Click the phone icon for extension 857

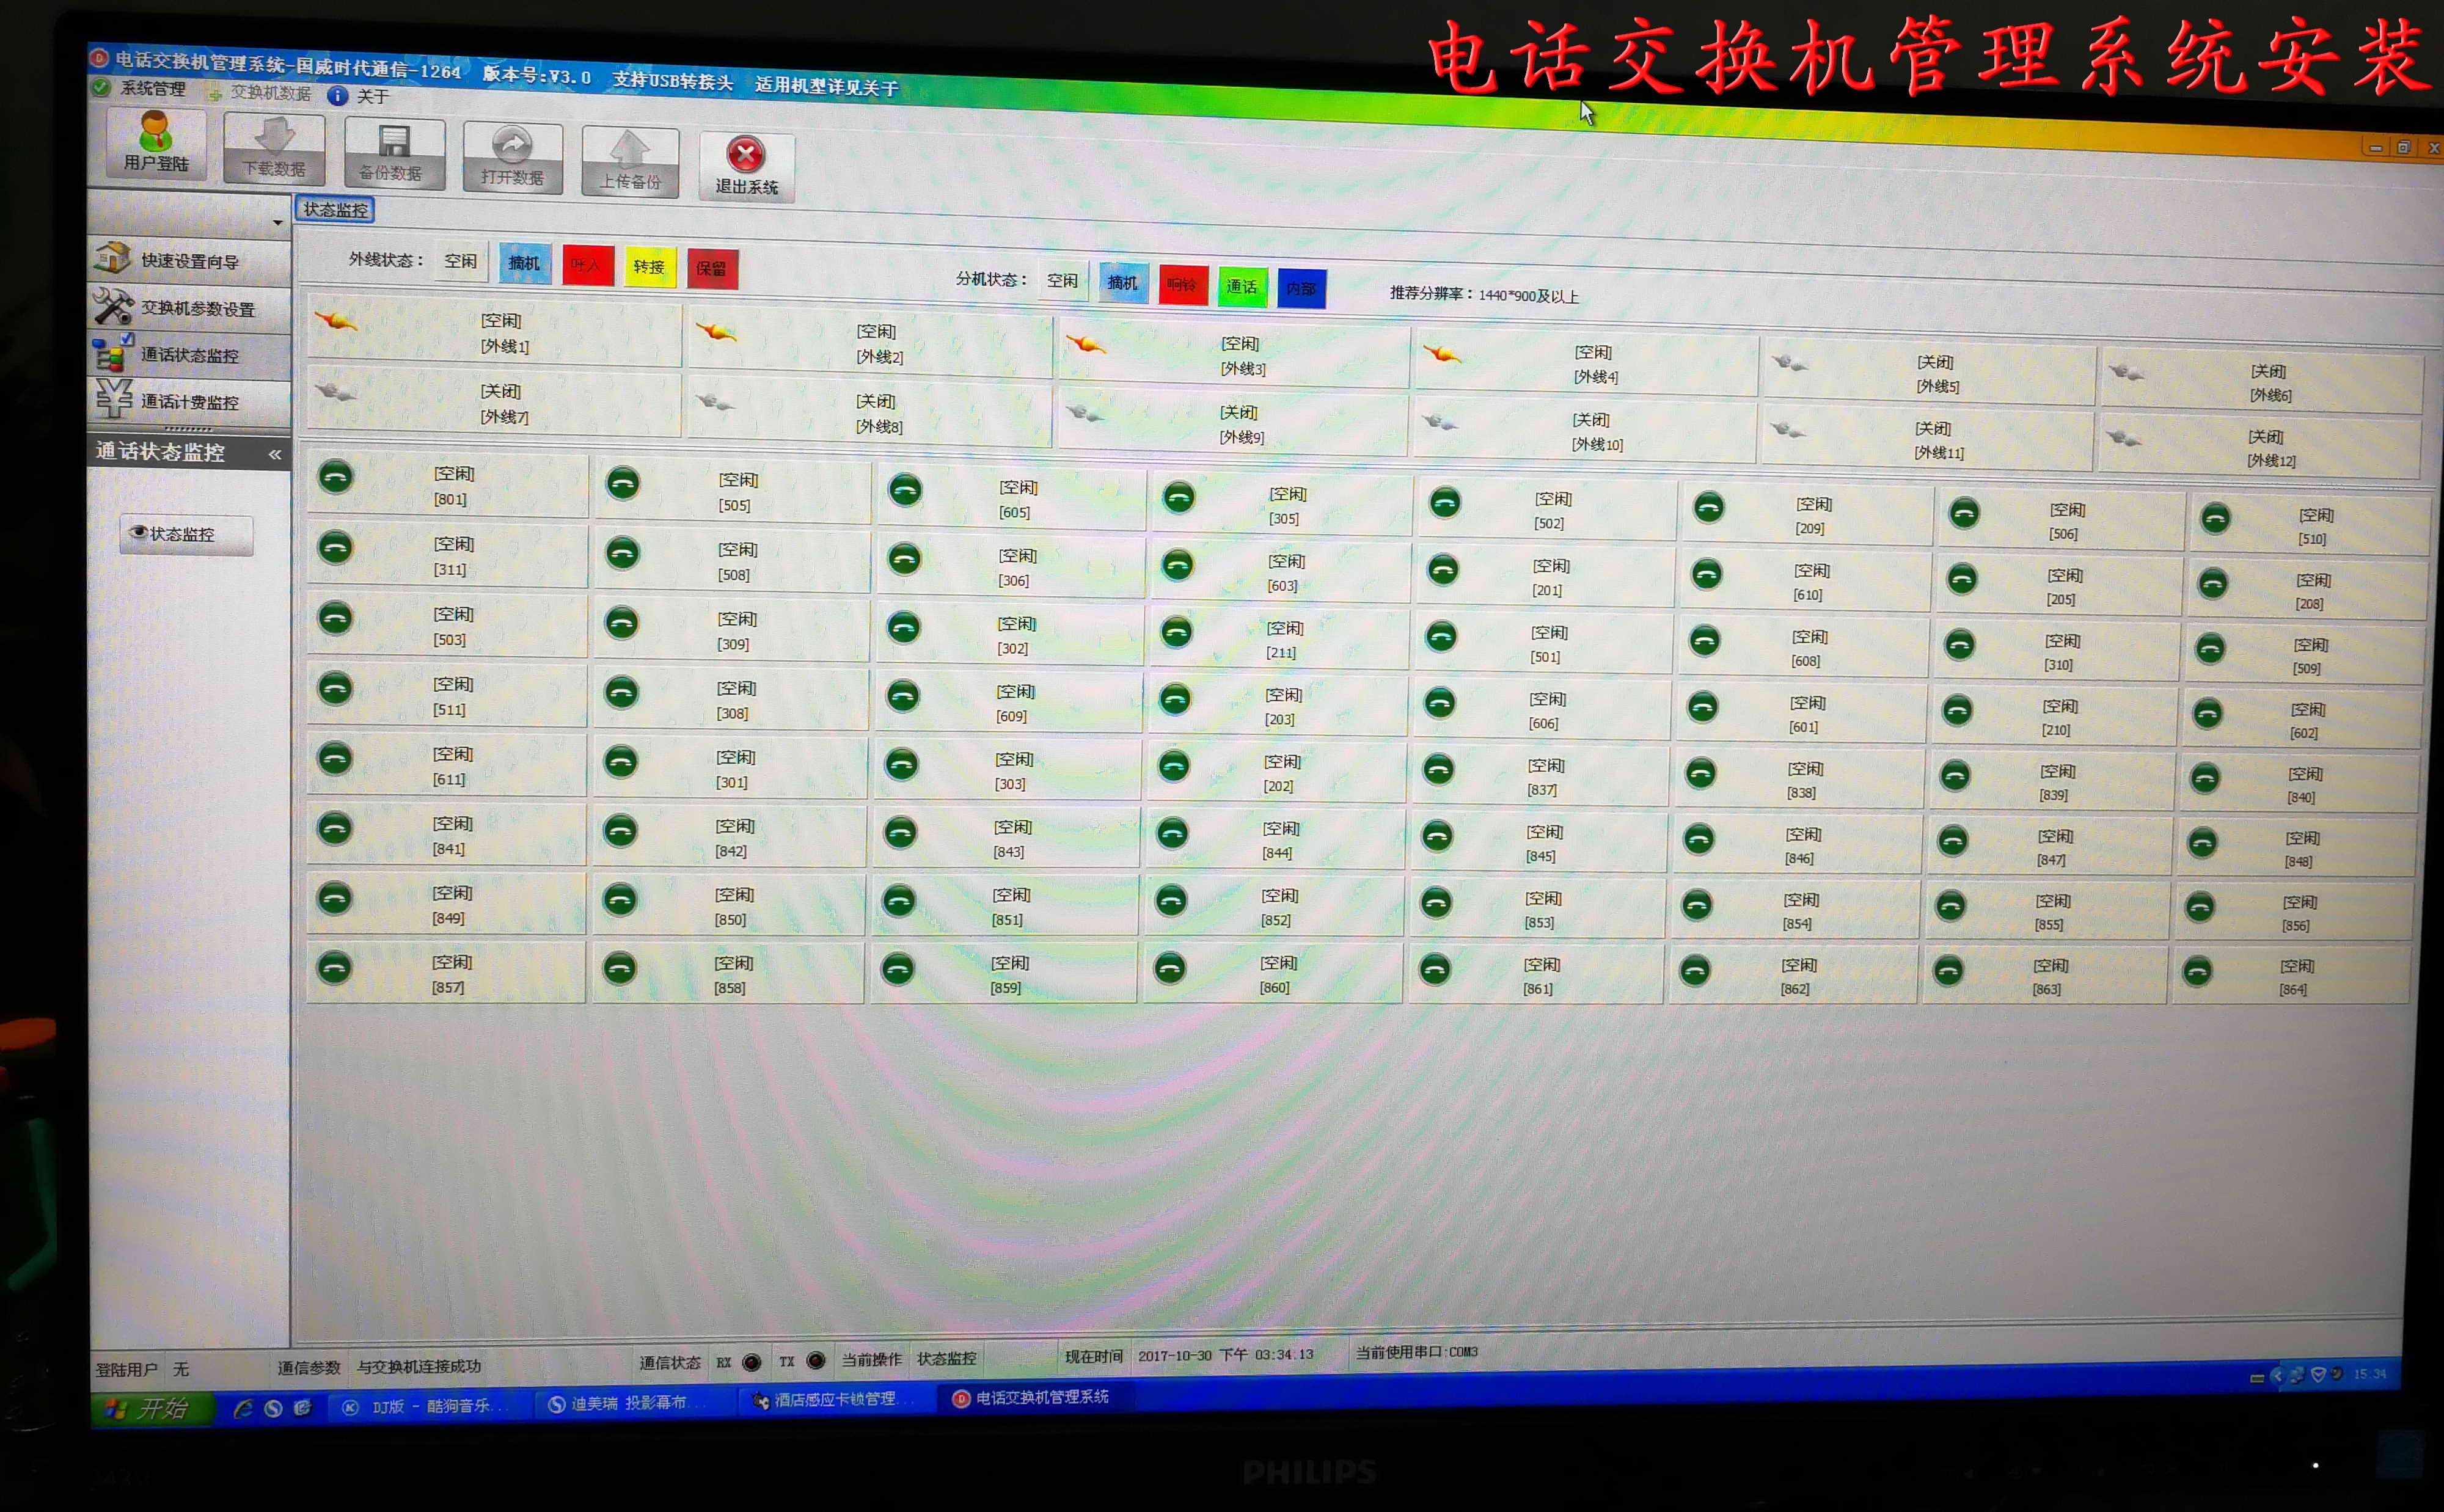tap(334, 967)
